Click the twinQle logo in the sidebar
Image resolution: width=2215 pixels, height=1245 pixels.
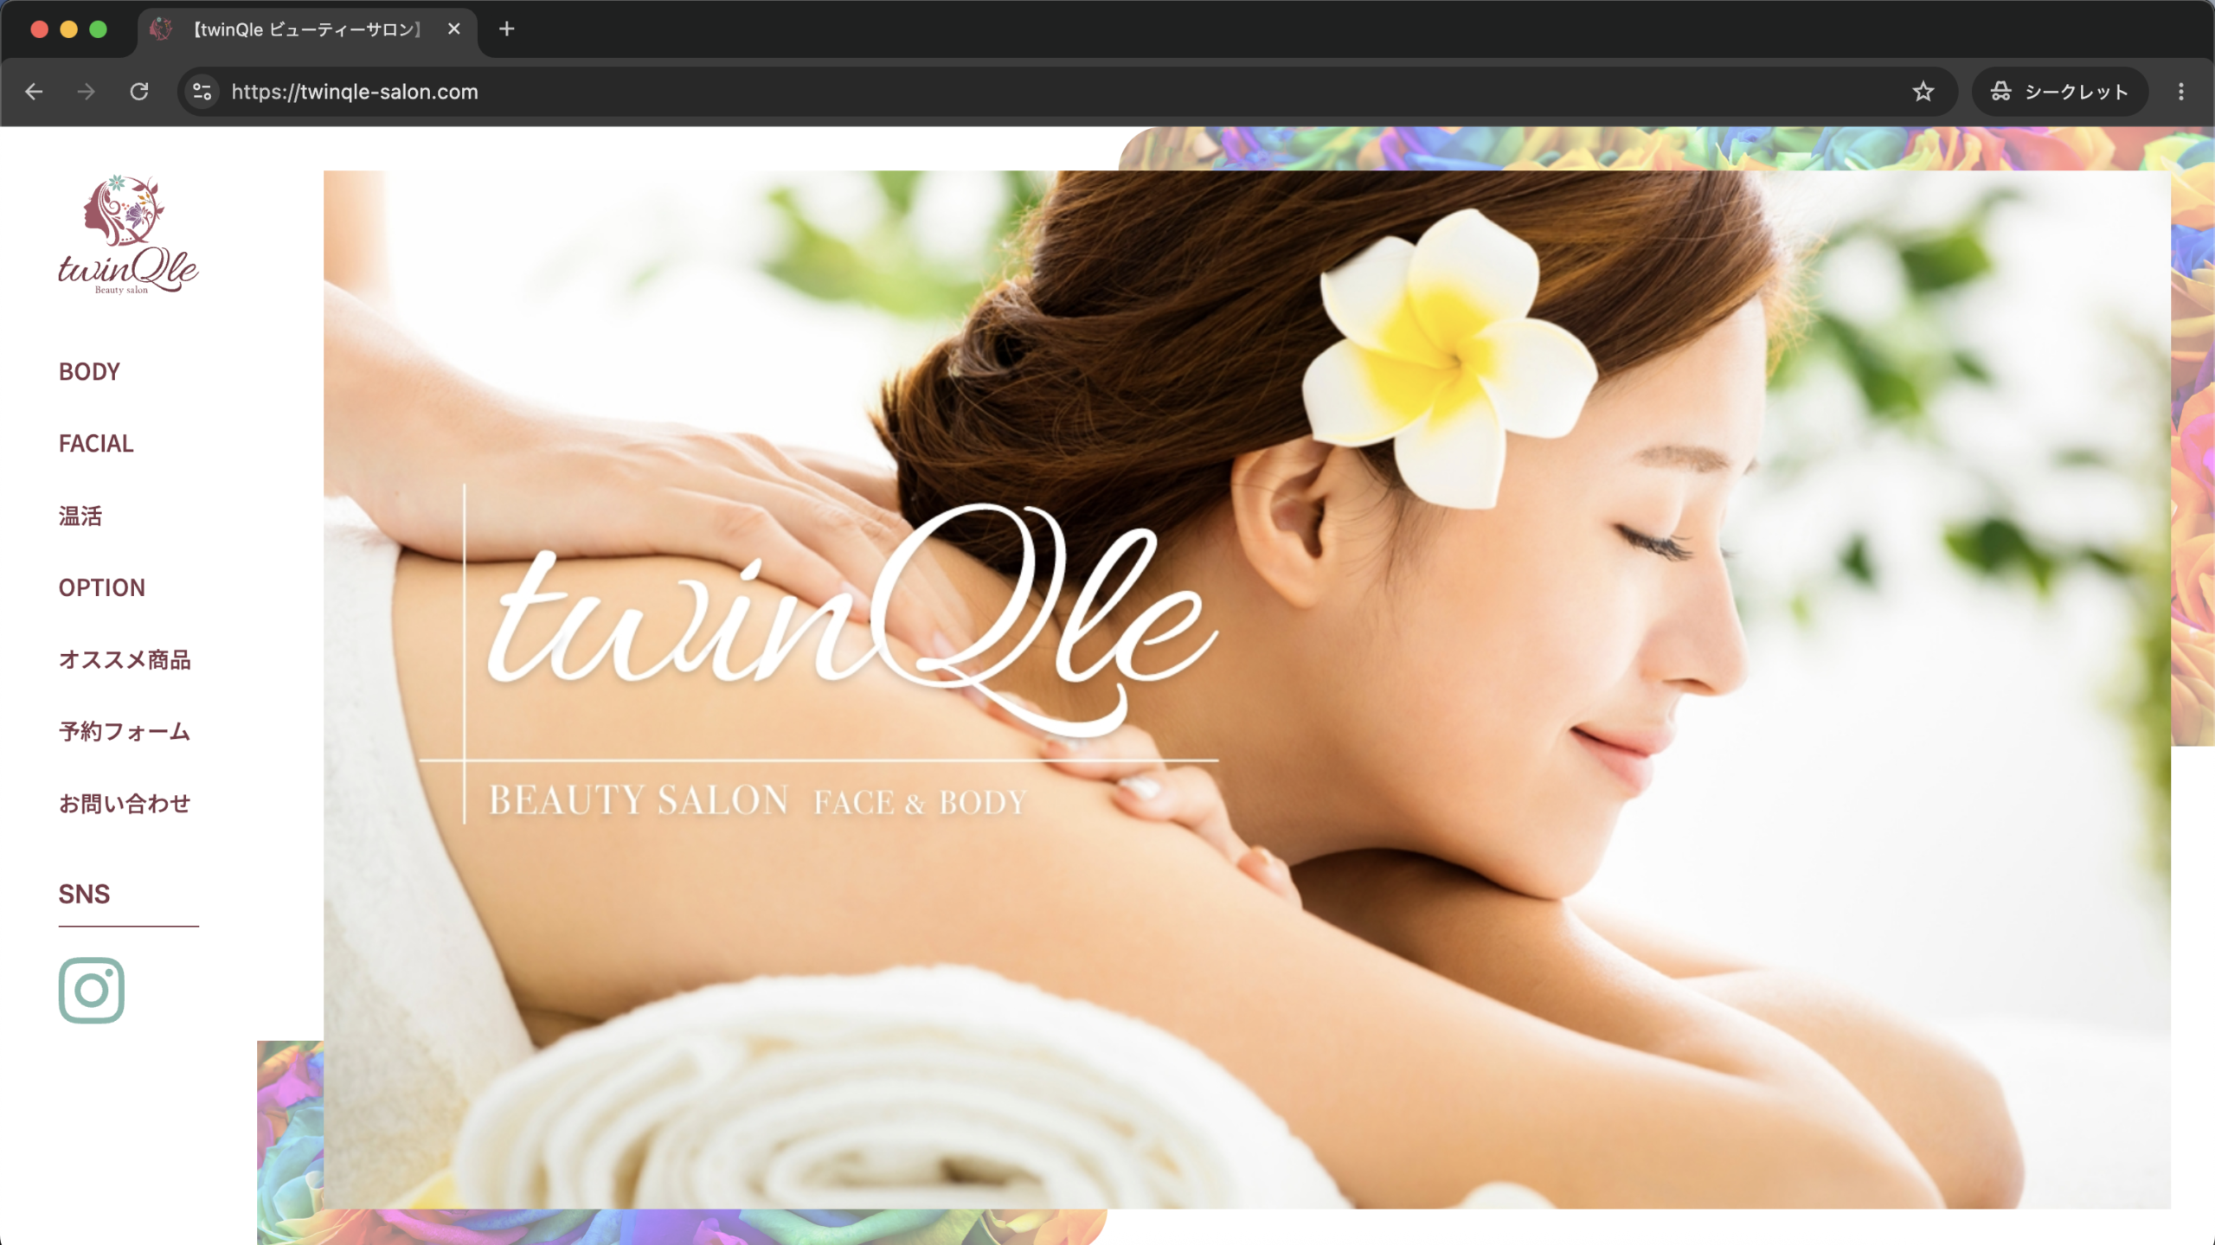(128, 234)
